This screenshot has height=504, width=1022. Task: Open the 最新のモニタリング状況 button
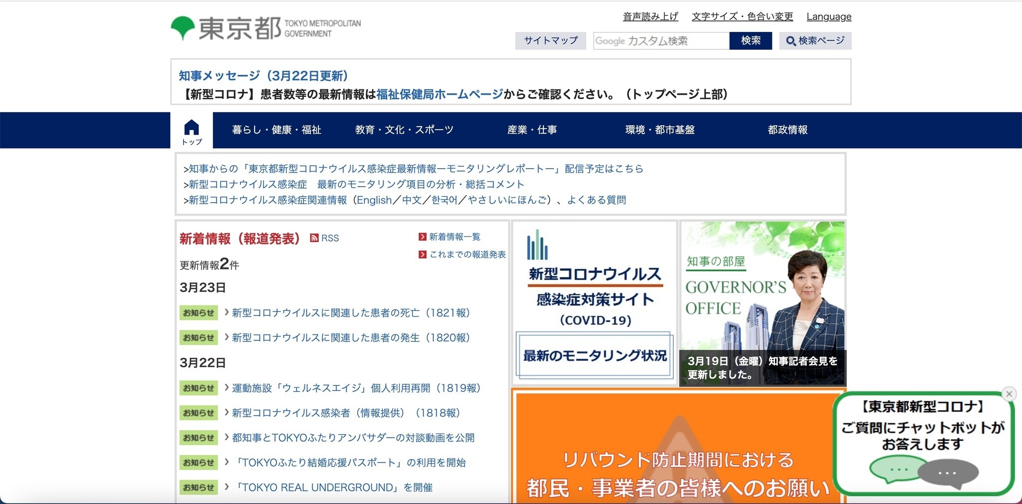point(594,355)
